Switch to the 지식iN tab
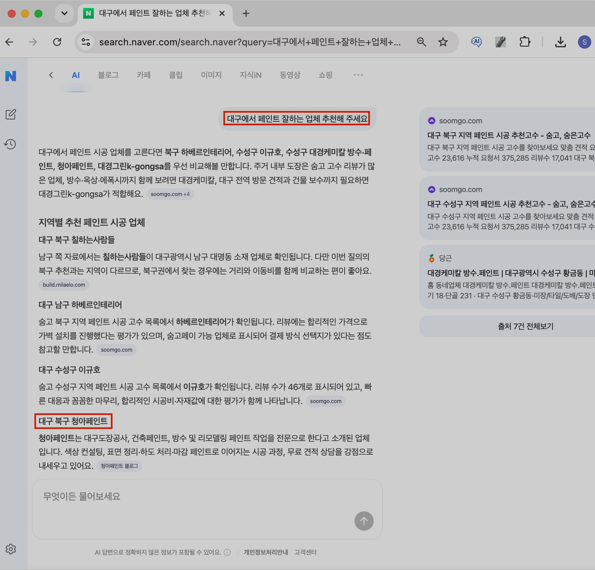The height and width of the screenshot is (570, 595). pos(250,75)
